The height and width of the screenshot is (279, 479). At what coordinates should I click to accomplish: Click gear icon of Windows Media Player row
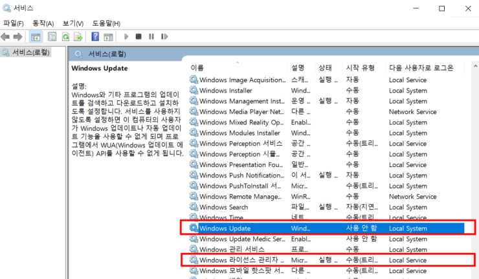(194, 111)
